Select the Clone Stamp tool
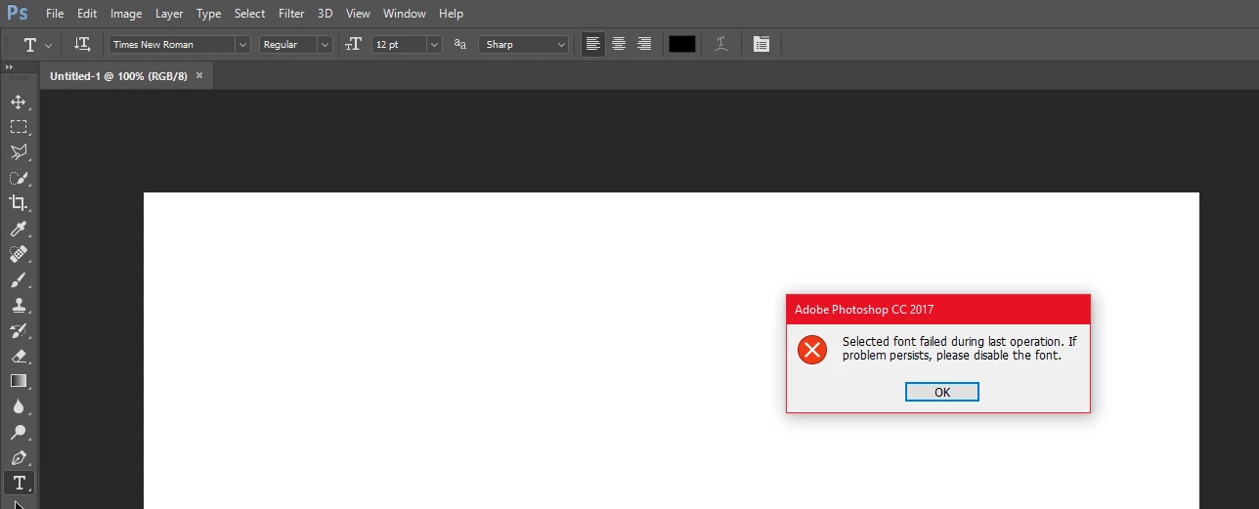 pos(18,305)
